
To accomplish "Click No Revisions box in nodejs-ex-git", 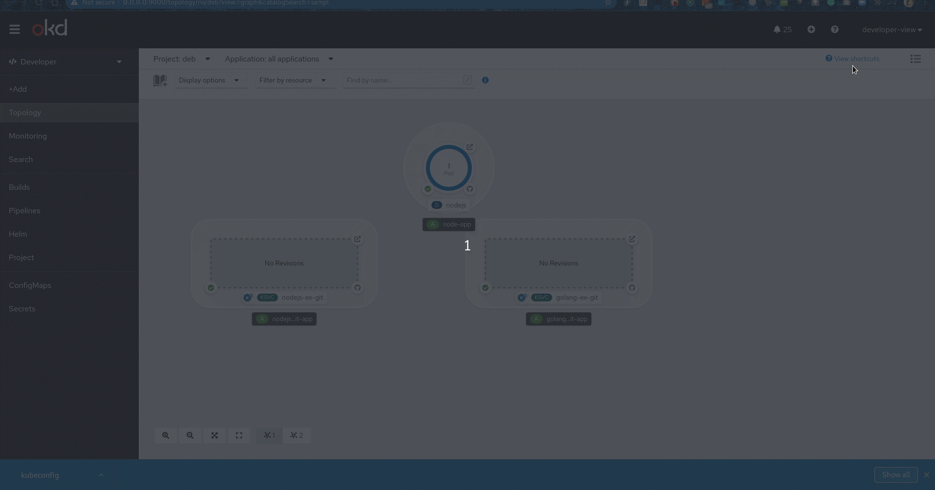I will click(284, 263).
